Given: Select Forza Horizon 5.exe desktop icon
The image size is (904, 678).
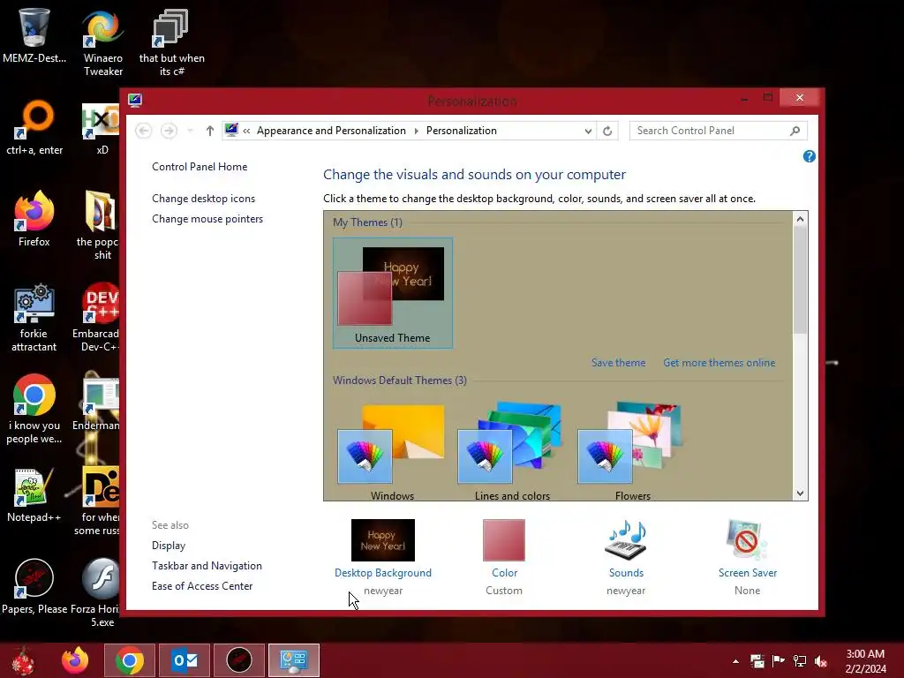Looking at the screenshot, I should pos(95,592).
